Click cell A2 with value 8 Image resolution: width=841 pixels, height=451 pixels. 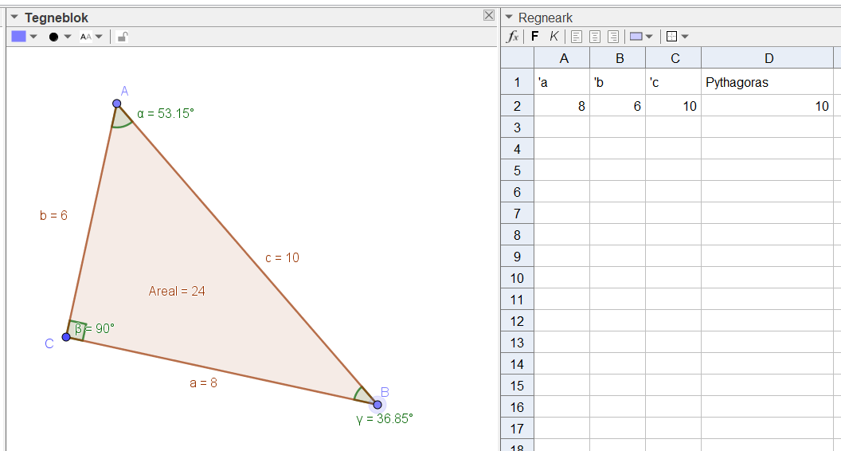click(562, 106)
